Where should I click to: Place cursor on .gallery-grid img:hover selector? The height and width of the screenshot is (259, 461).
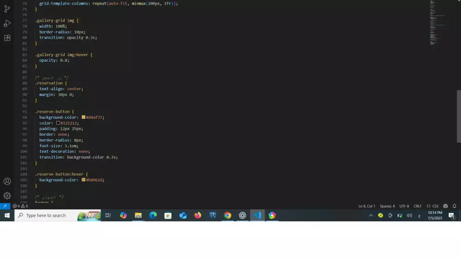point(61,55)
